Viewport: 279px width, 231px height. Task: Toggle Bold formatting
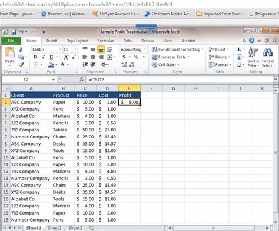click(x=35, y=57)
